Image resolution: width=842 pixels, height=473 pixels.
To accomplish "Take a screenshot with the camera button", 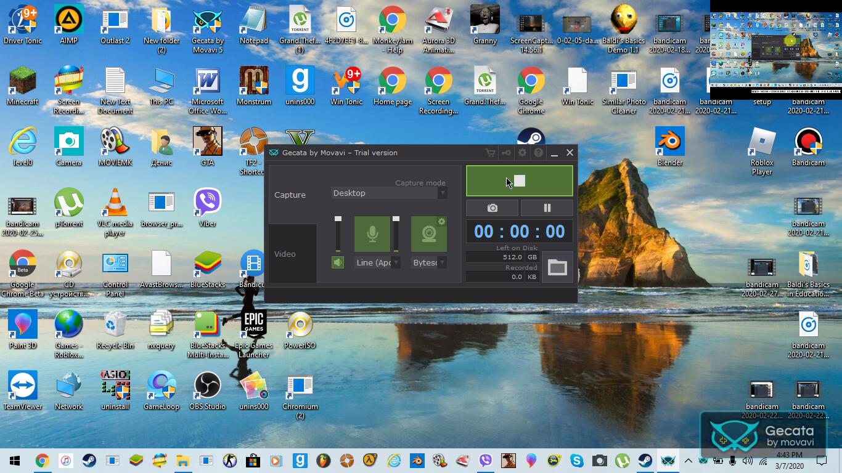I will coord(492,208).
